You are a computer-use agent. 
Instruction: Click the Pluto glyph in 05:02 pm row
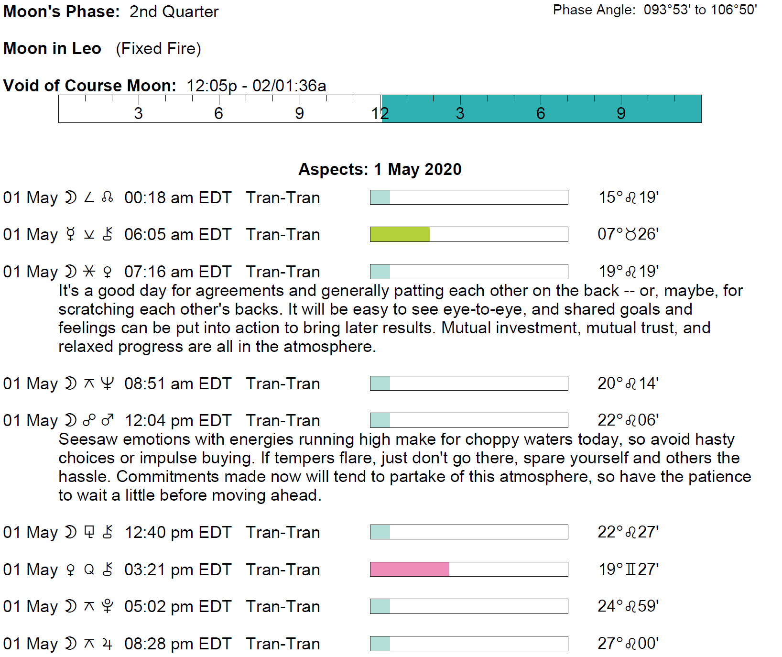pyautogui.click(x=108, y=606)
